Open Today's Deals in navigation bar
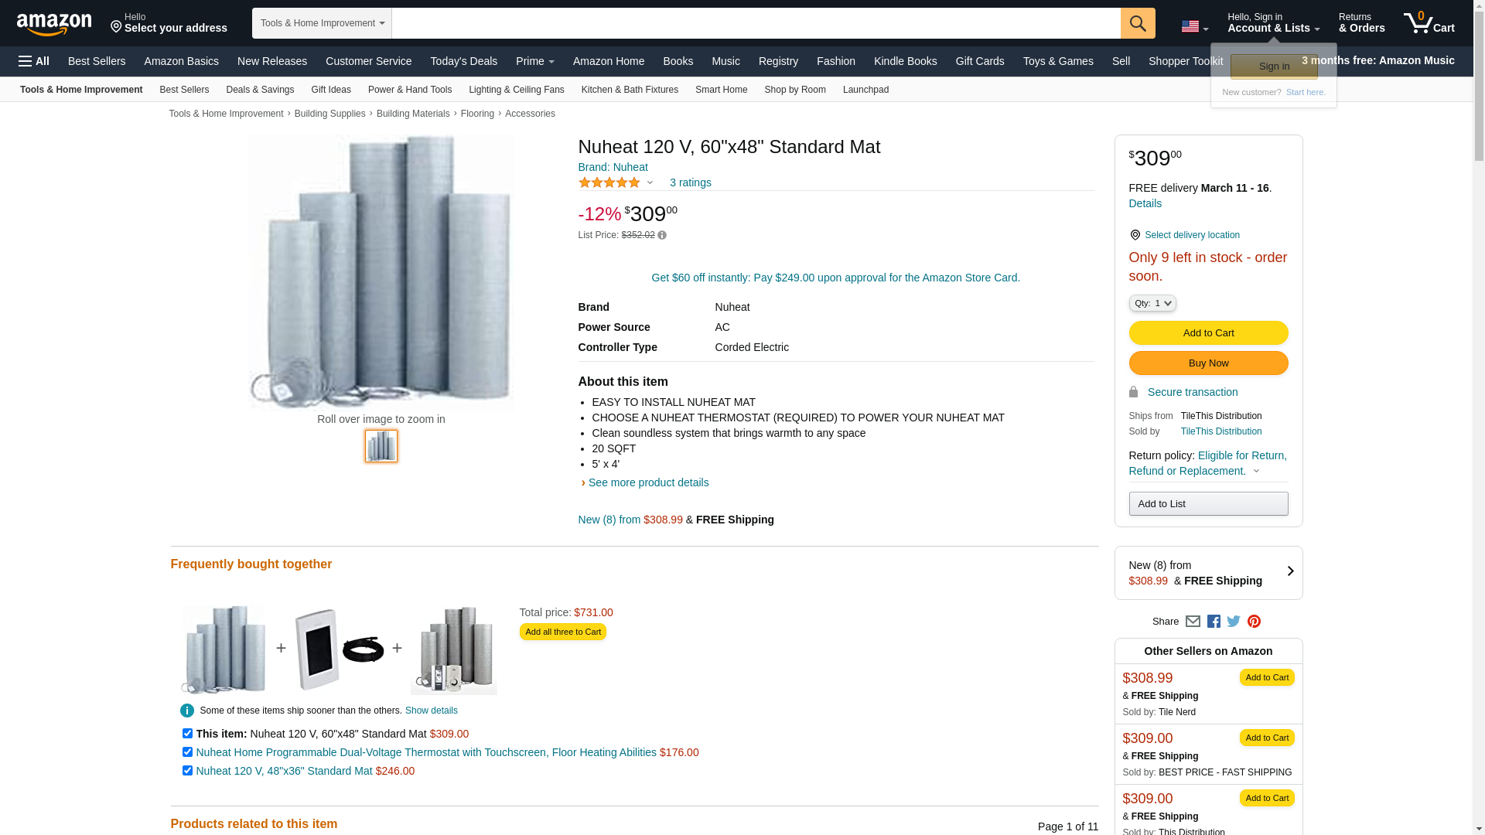 point(463,61)
